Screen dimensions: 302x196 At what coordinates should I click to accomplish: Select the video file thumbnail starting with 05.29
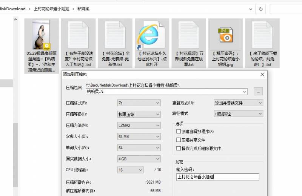pyautogui.click(x=41, y=35)
